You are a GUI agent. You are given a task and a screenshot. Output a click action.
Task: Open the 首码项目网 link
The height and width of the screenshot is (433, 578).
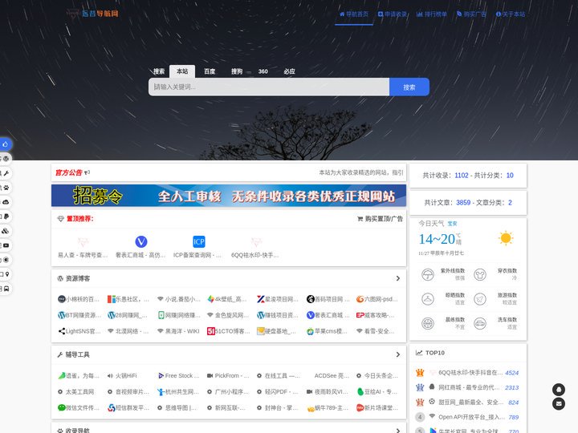(x=328, y=299)
